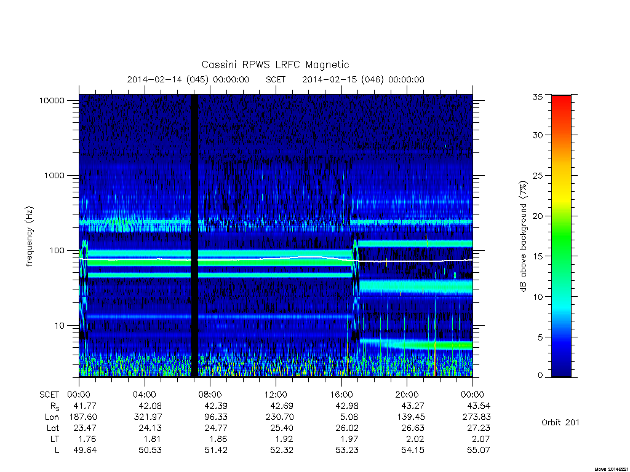Click the '20:00' time axis label

(x=407, y=395)
